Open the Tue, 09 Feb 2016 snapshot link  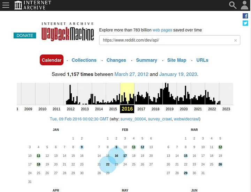pos(79,119)
